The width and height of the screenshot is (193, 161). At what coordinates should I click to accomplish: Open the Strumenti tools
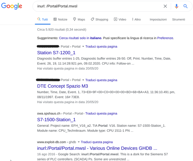[x=179, y=19]
